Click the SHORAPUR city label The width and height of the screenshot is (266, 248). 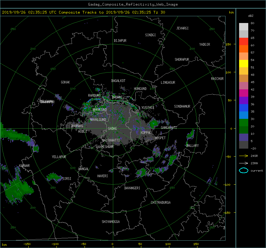182,60
